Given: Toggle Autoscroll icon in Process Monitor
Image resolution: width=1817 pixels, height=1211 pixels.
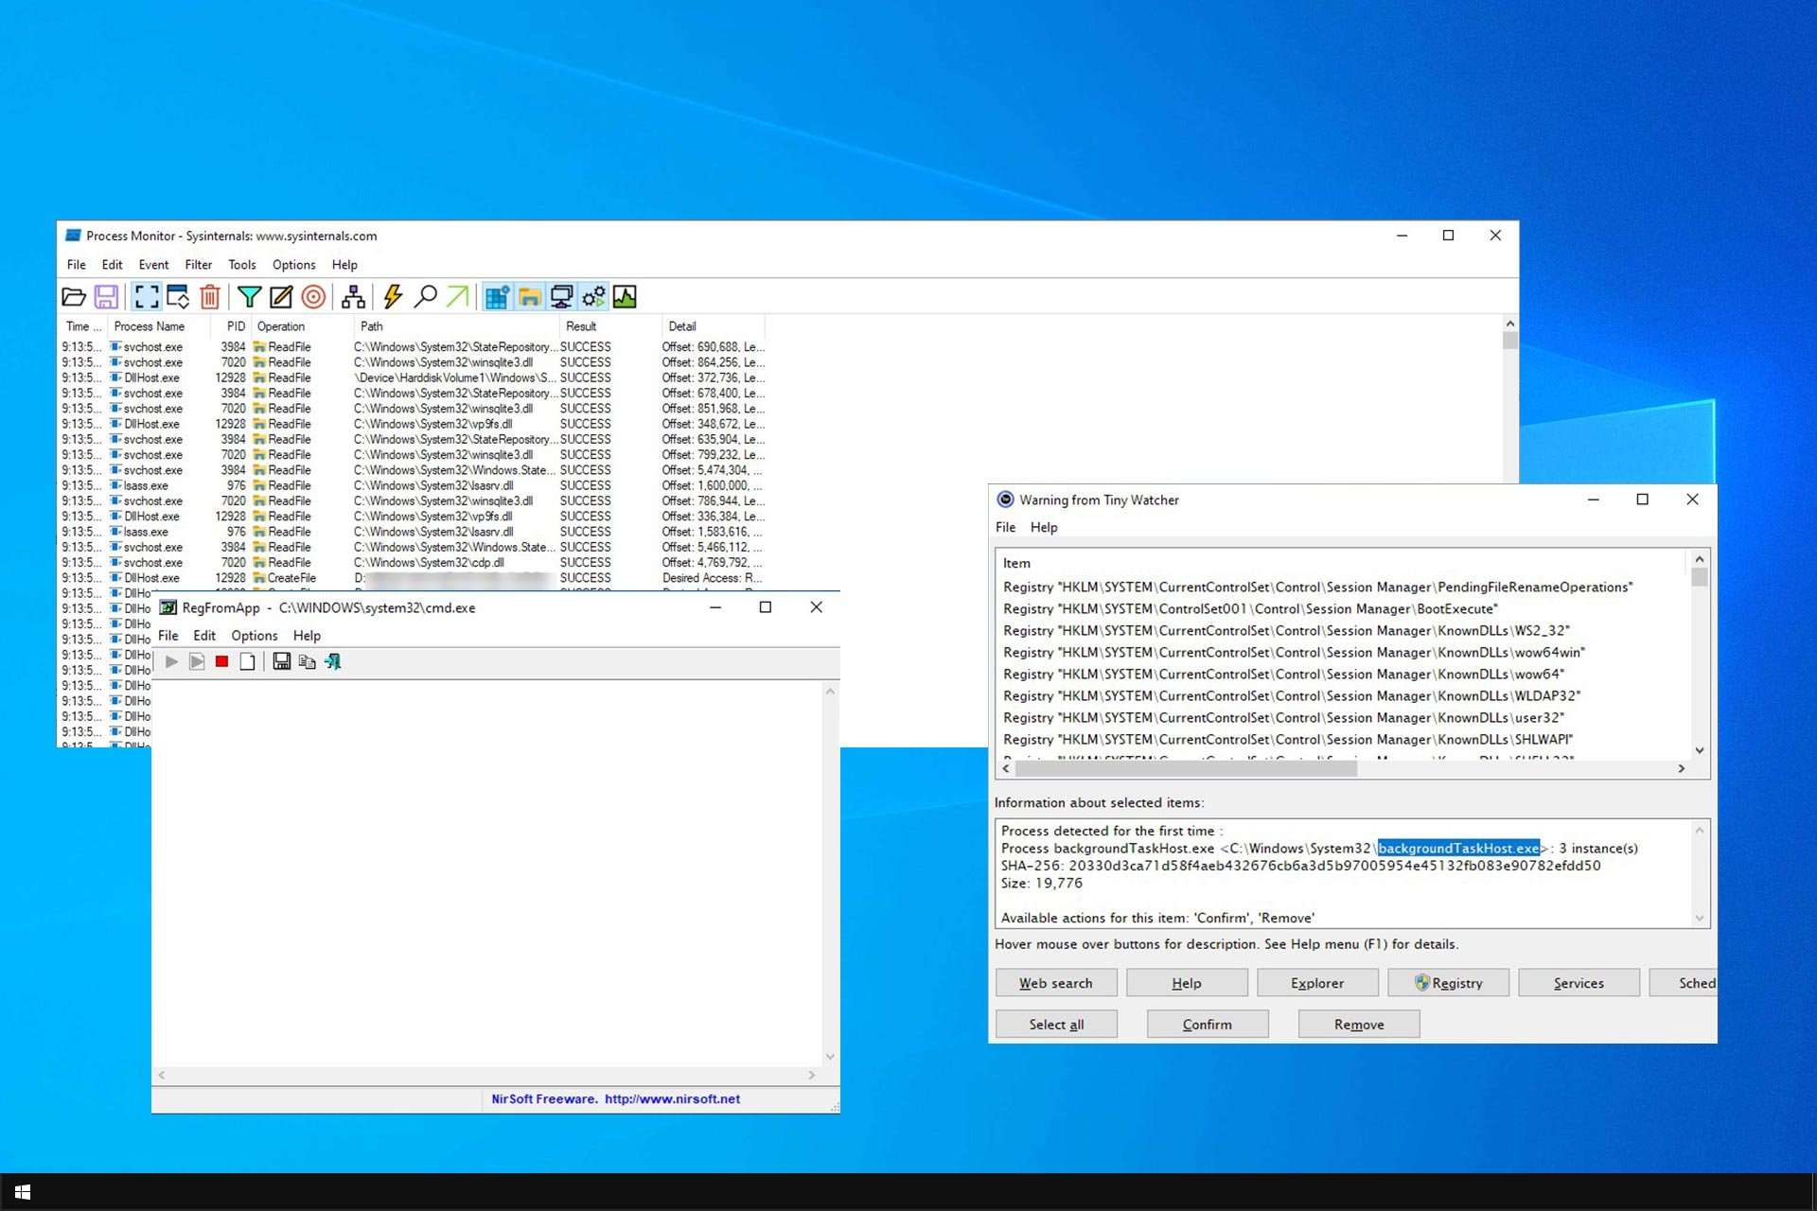Looking at the screenshot, I should pyautogui.click(x=178, y=297).
